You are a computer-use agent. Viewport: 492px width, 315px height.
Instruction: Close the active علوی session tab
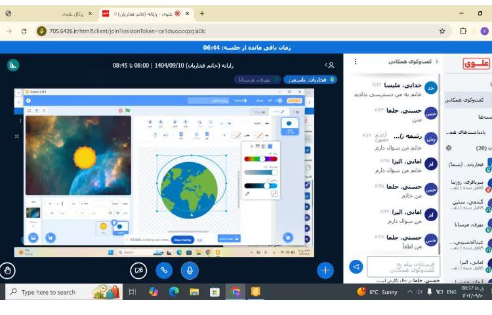(x=188, y=14)
